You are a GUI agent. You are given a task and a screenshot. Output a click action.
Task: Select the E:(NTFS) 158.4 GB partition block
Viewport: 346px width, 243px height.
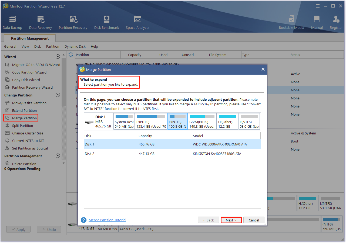point(151,121)
